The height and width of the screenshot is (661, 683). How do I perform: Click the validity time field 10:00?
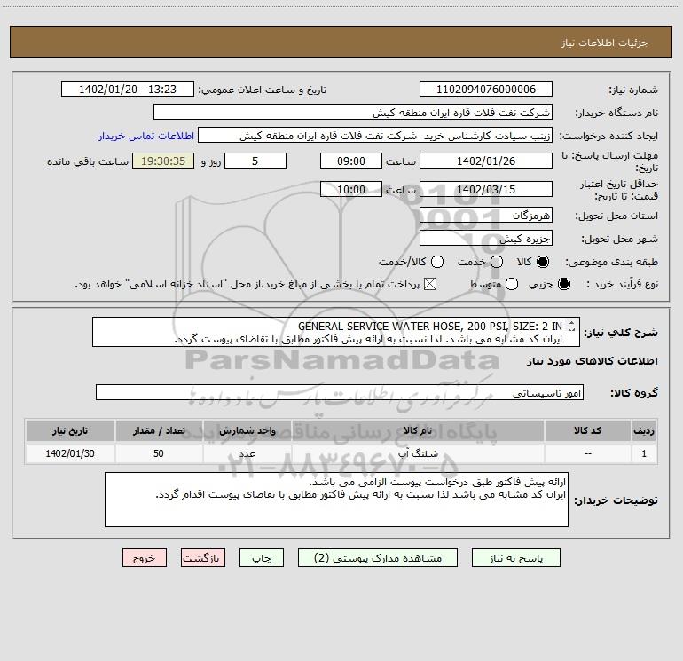point(351,190)
